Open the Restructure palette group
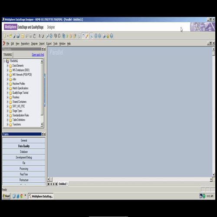The image size is (217, 217). point(24,180)
